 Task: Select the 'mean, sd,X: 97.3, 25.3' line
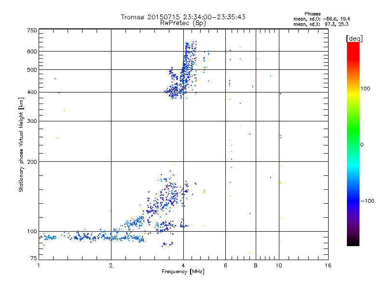(x=321, y=24)
